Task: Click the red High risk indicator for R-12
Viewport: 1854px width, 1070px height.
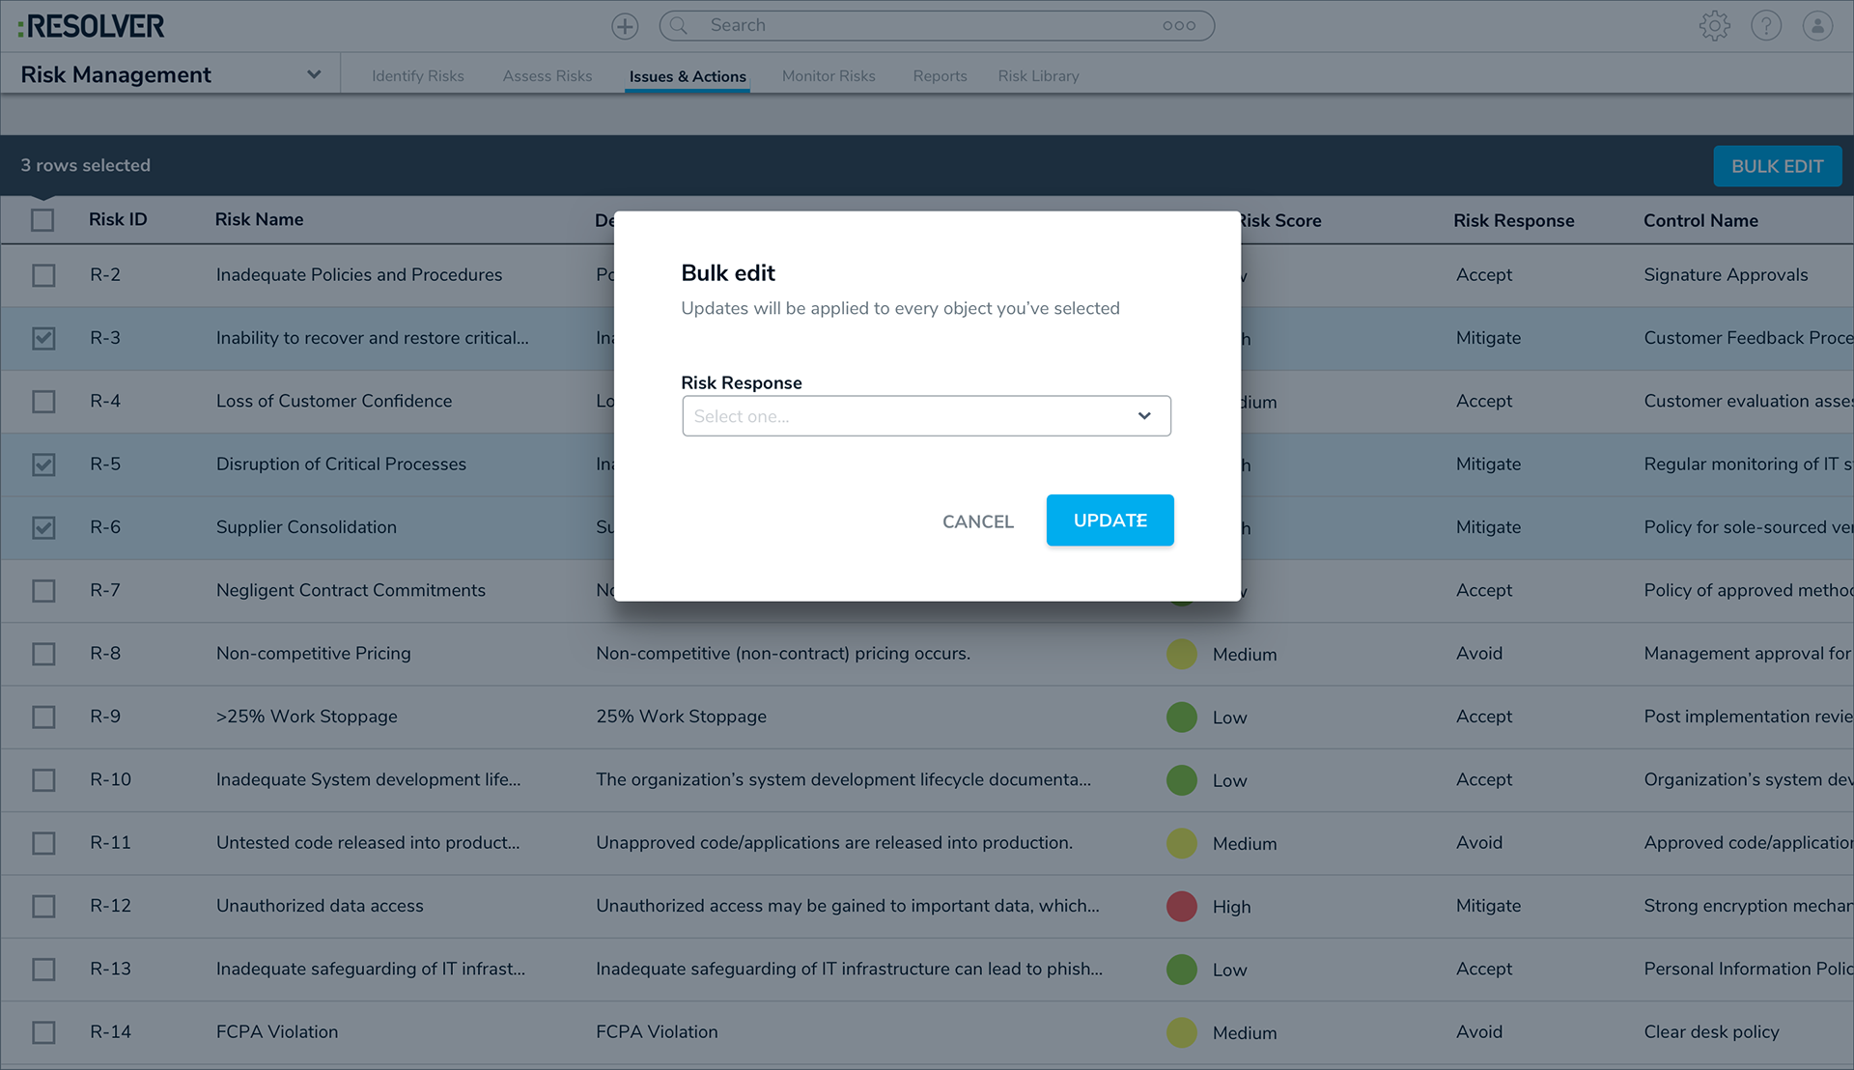Action: click(1180, 906)
